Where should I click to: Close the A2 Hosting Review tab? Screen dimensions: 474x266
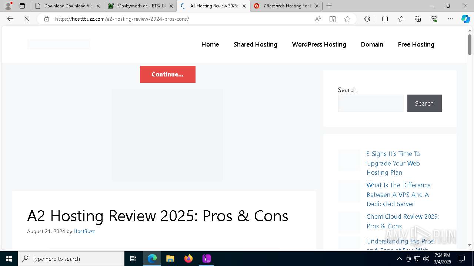click(244, 6)
